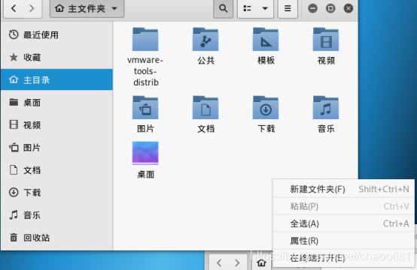Open the hamburger menu
This screenshot has height=270, width=417.
pos(288,8)
